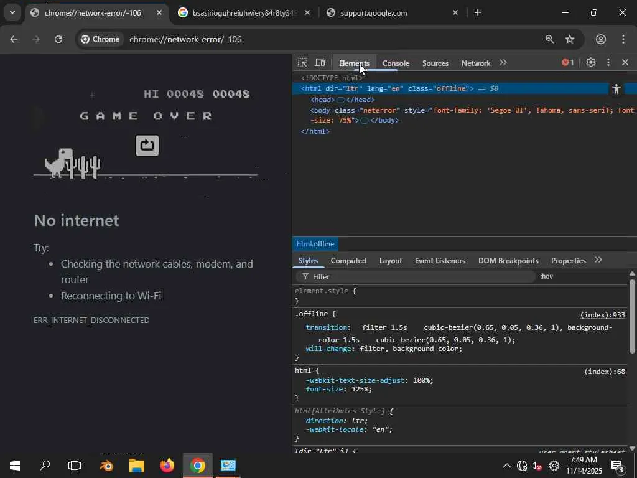Expand the head element ellipsis
The width and height of the screenshot is (637, 478).
[340, 100]
